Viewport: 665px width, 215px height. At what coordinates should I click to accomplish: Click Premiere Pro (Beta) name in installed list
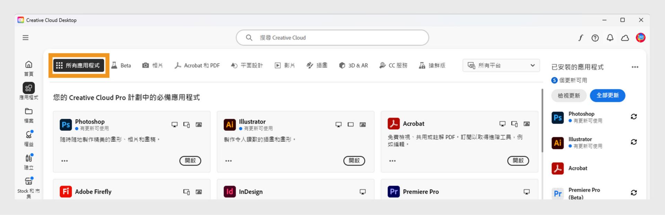click(x=584, y=194)
